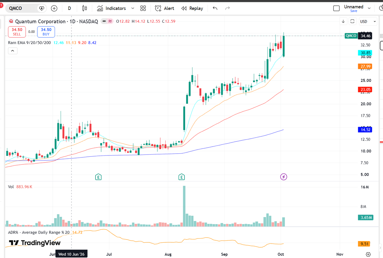Open the candlestick chart type selector

(x=84, y=8)
